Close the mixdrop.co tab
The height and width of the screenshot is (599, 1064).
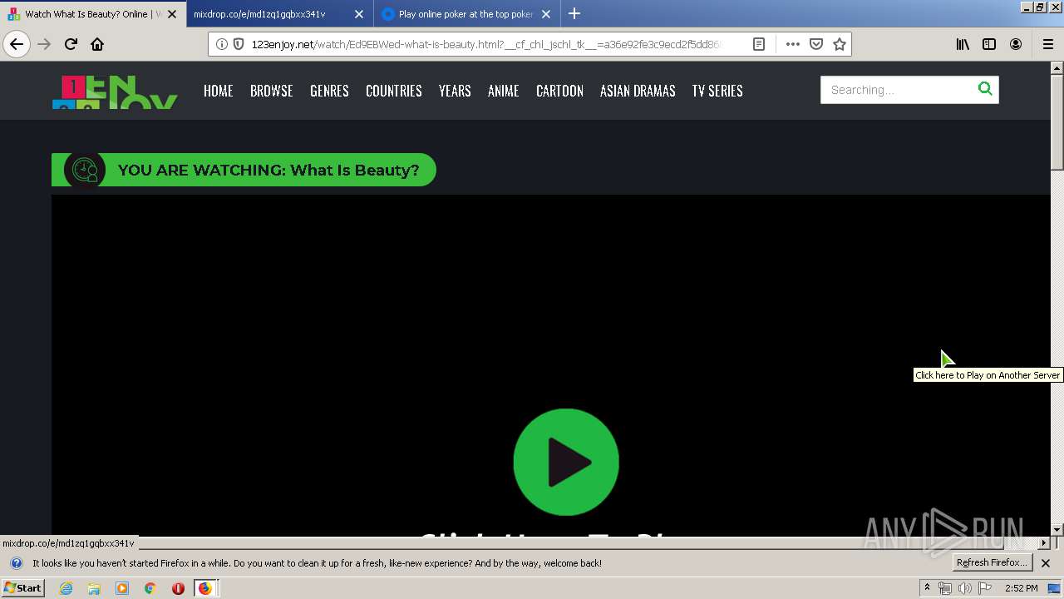coord(359,14)
